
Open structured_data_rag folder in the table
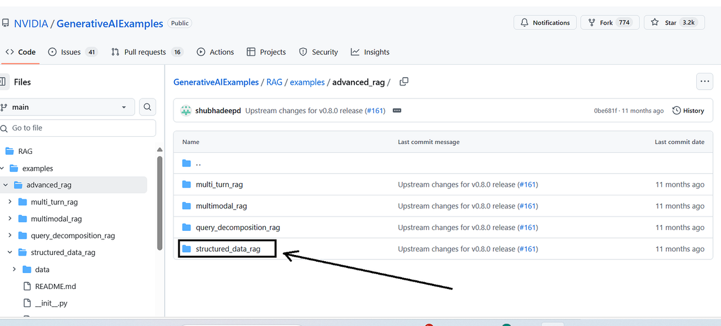point(228,249)
